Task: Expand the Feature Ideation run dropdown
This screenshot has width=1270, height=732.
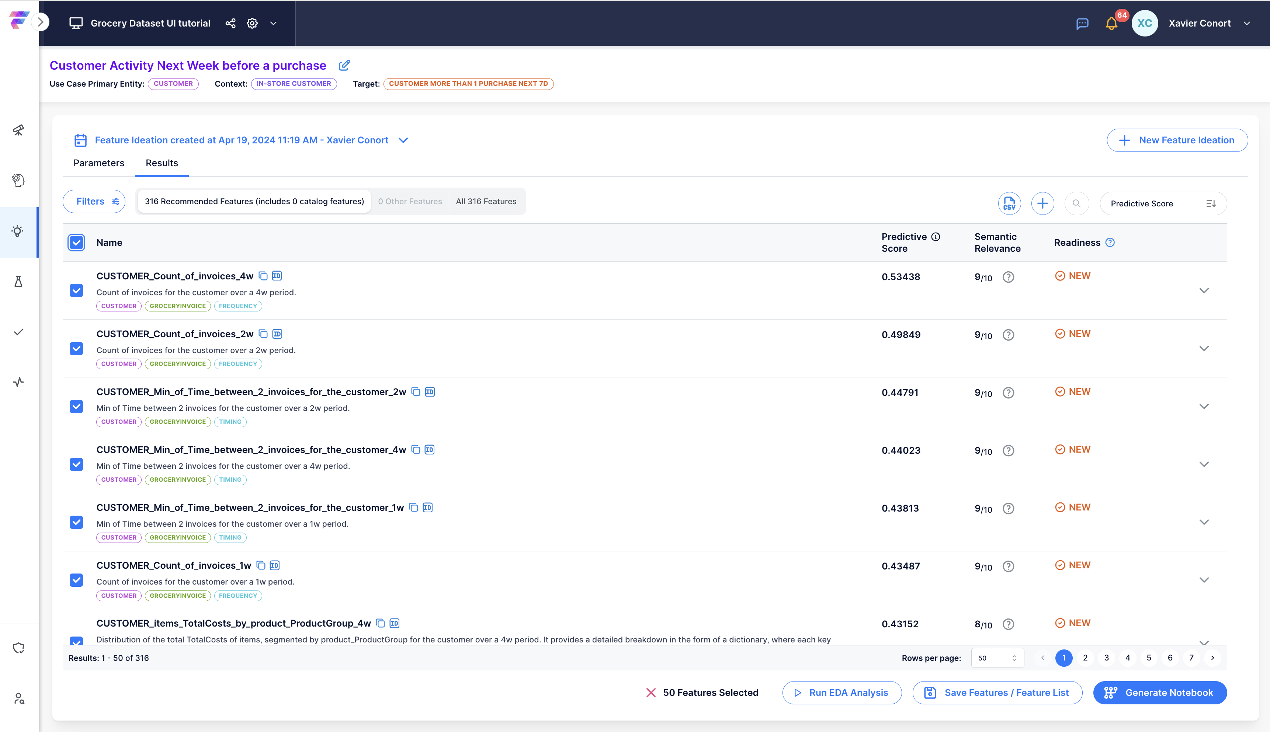Action: coord(403,140)
